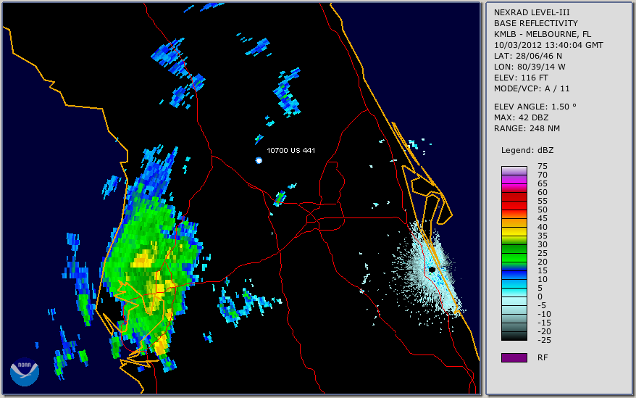Screen dimensions: 636x398
Task: Click the 'KMLB - MELBOURNE, FL' station text
Action: [x=543, y=34]
